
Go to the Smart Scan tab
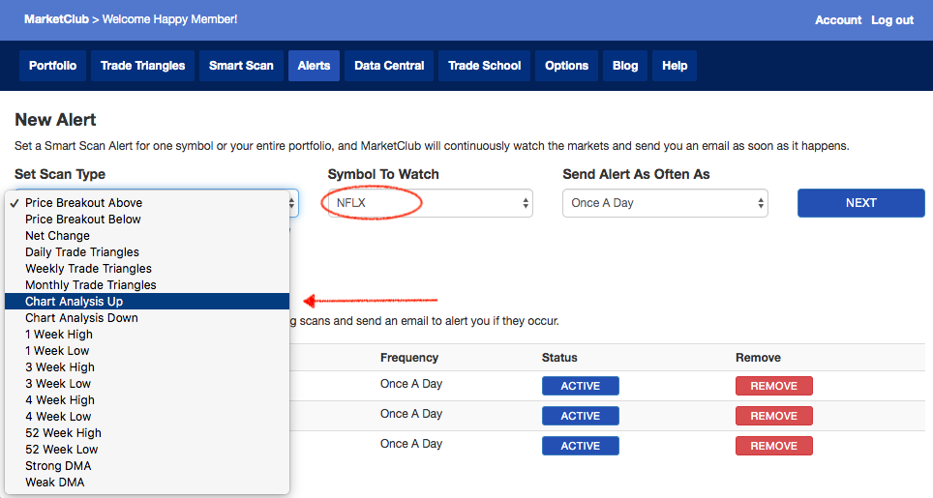[x=241, y=66]
